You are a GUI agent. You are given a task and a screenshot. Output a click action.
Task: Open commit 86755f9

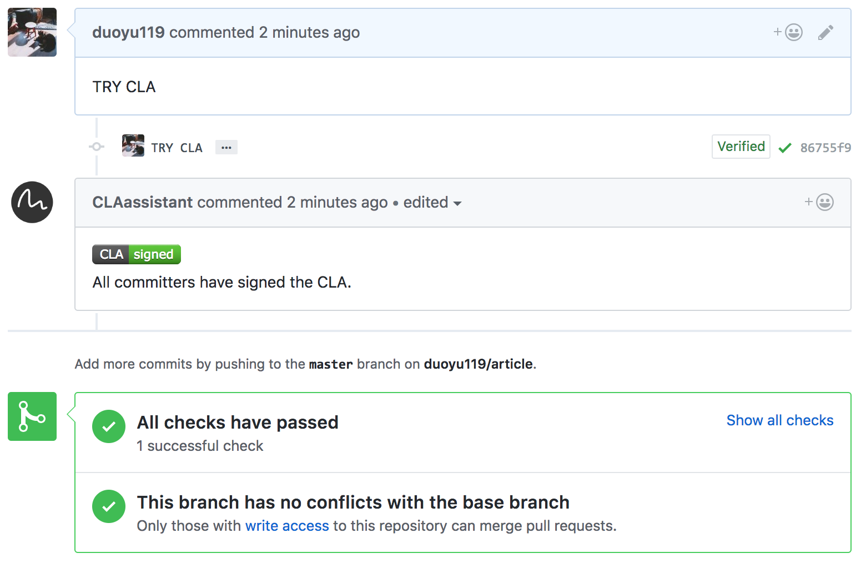[825, 148]
